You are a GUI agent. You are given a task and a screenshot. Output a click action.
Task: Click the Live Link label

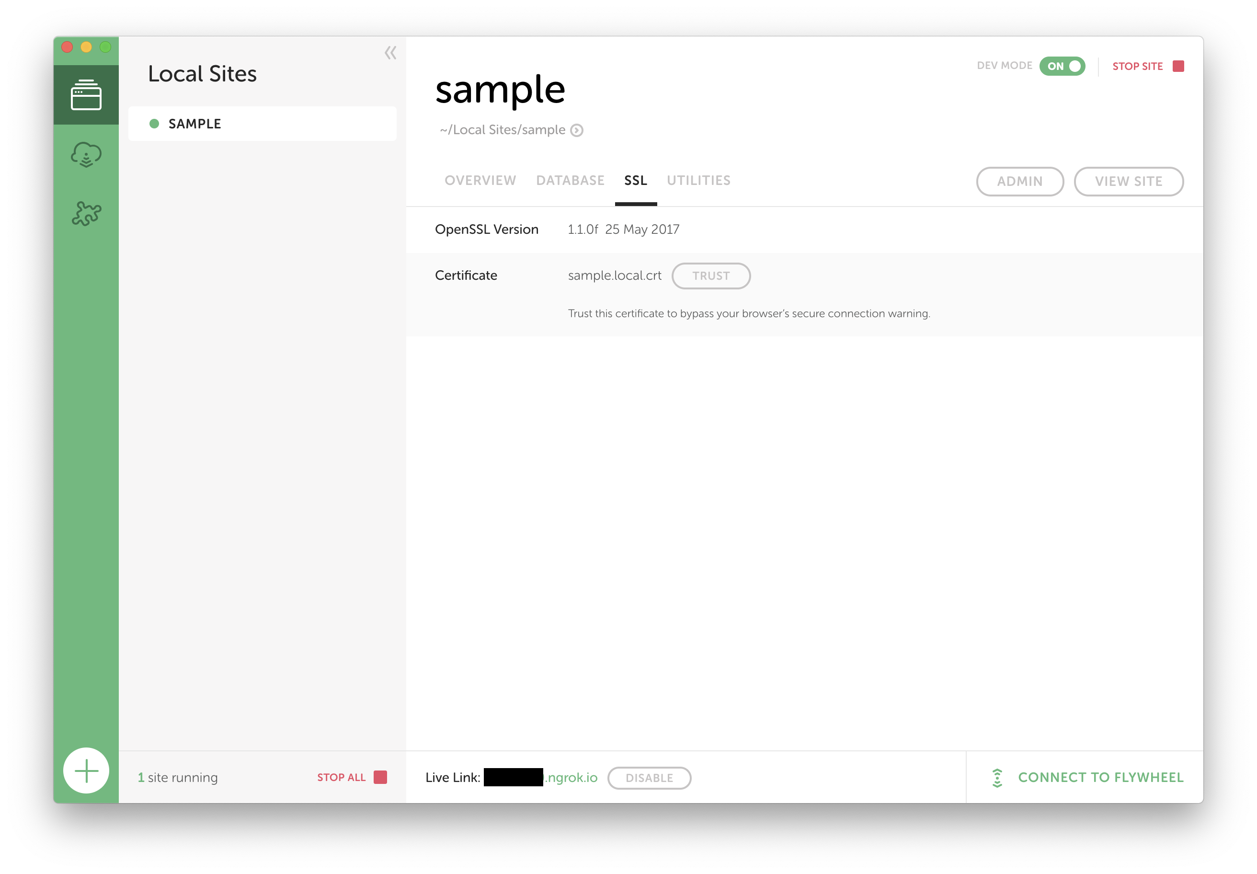pos(453,778)
